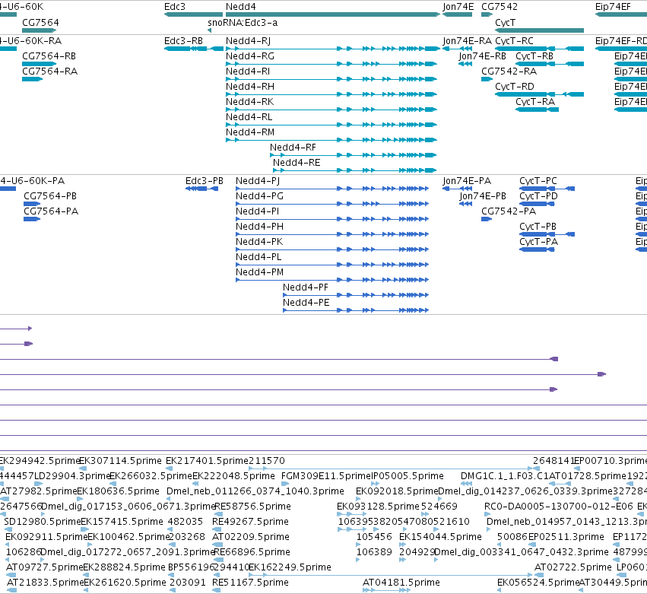Click the Jon74E-RA transcript label
Screen dimensions: 647x594
click(x=467, y=41)
